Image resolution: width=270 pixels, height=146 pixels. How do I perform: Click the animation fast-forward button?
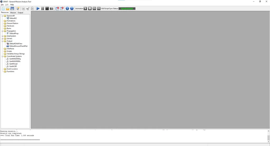(x=94, y=9)
